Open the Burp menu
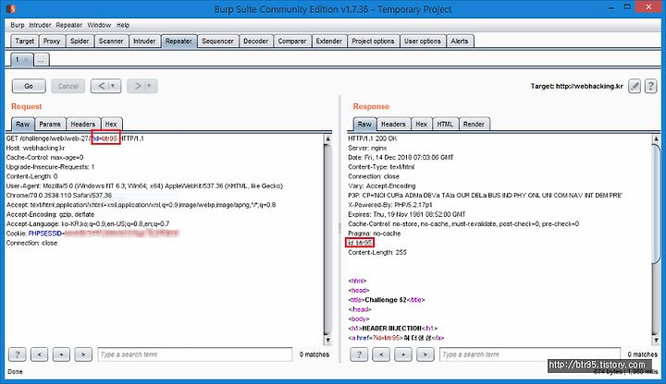 (18, 25)
